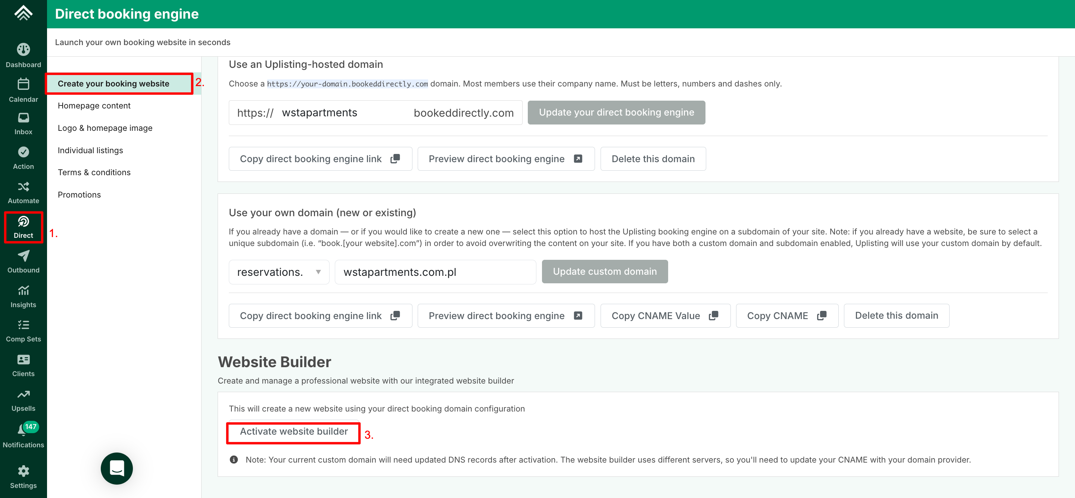Click Activate website builder button
The image size is (1075, 498).
[x=293, y=432]
